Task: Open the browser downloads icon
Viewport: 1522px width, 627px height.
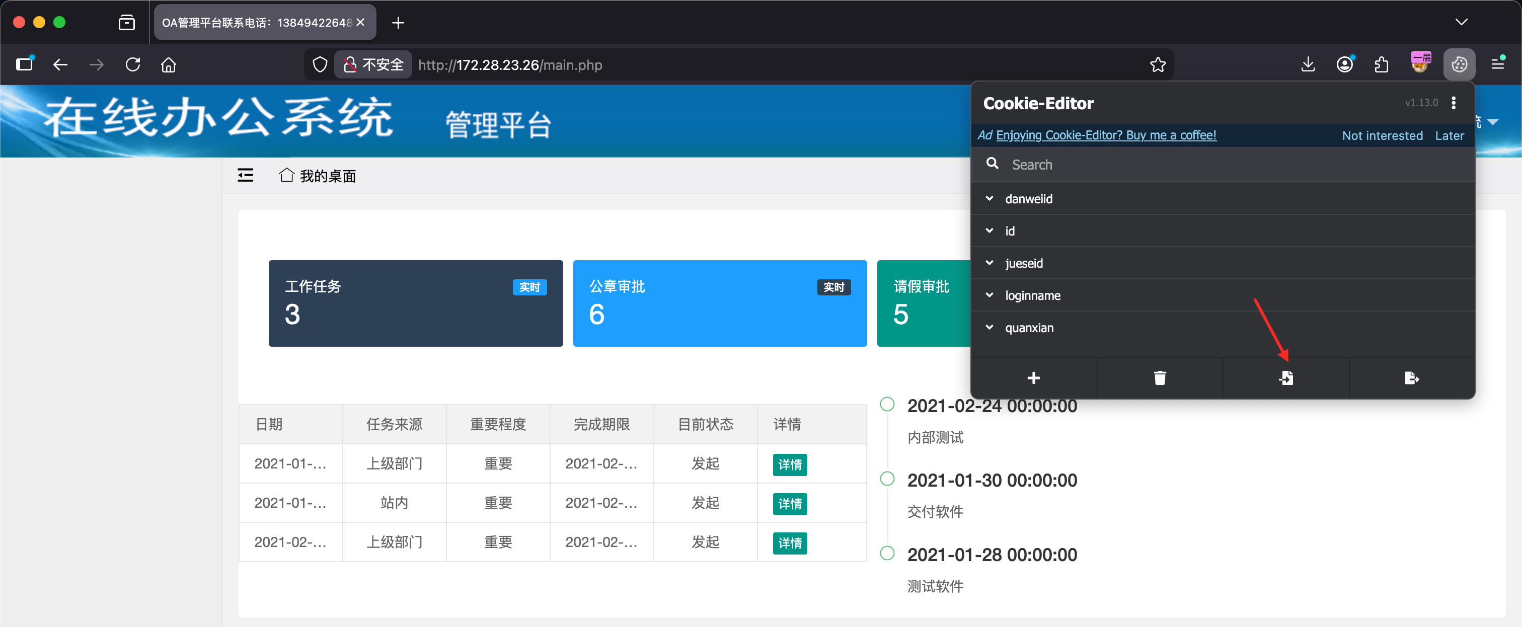Action: (x=1308, y=64)
